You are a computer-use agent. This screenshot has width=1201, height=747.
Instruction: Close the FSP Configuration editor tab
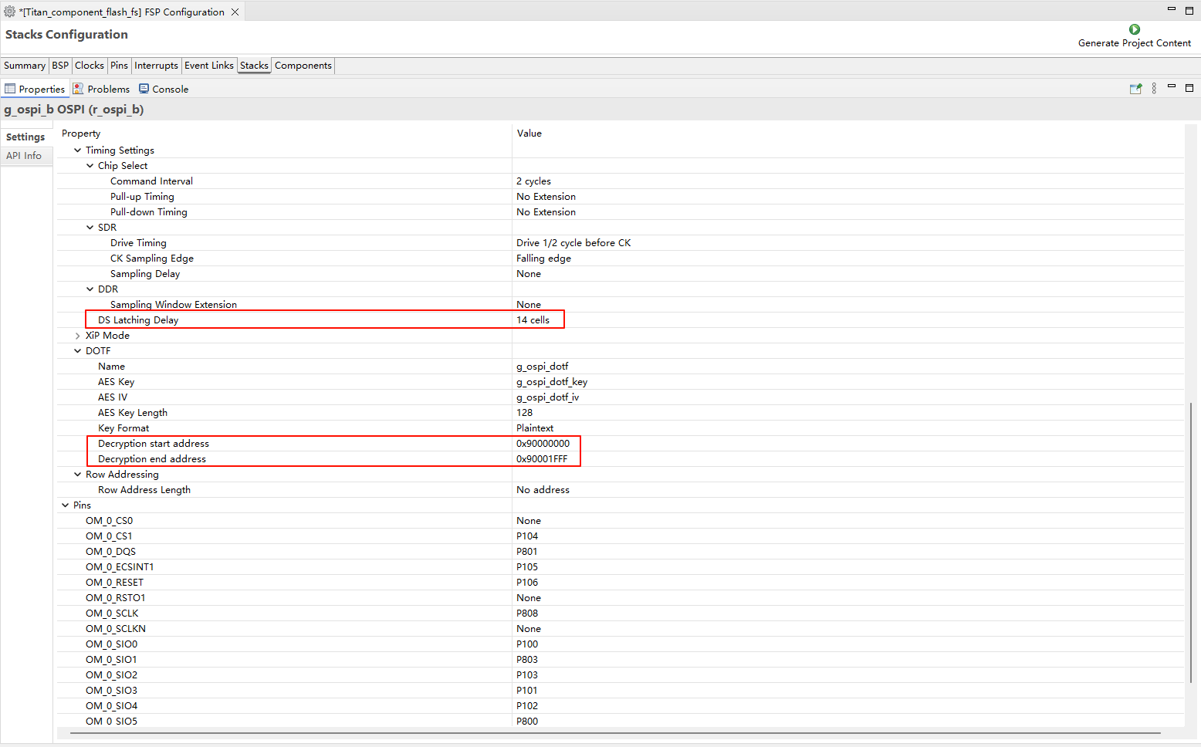pos(235,12)
